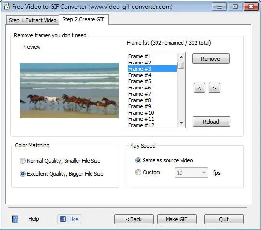Maximize the converter window
The height and width of the screenshot is (230, 261).
(235, 7)
